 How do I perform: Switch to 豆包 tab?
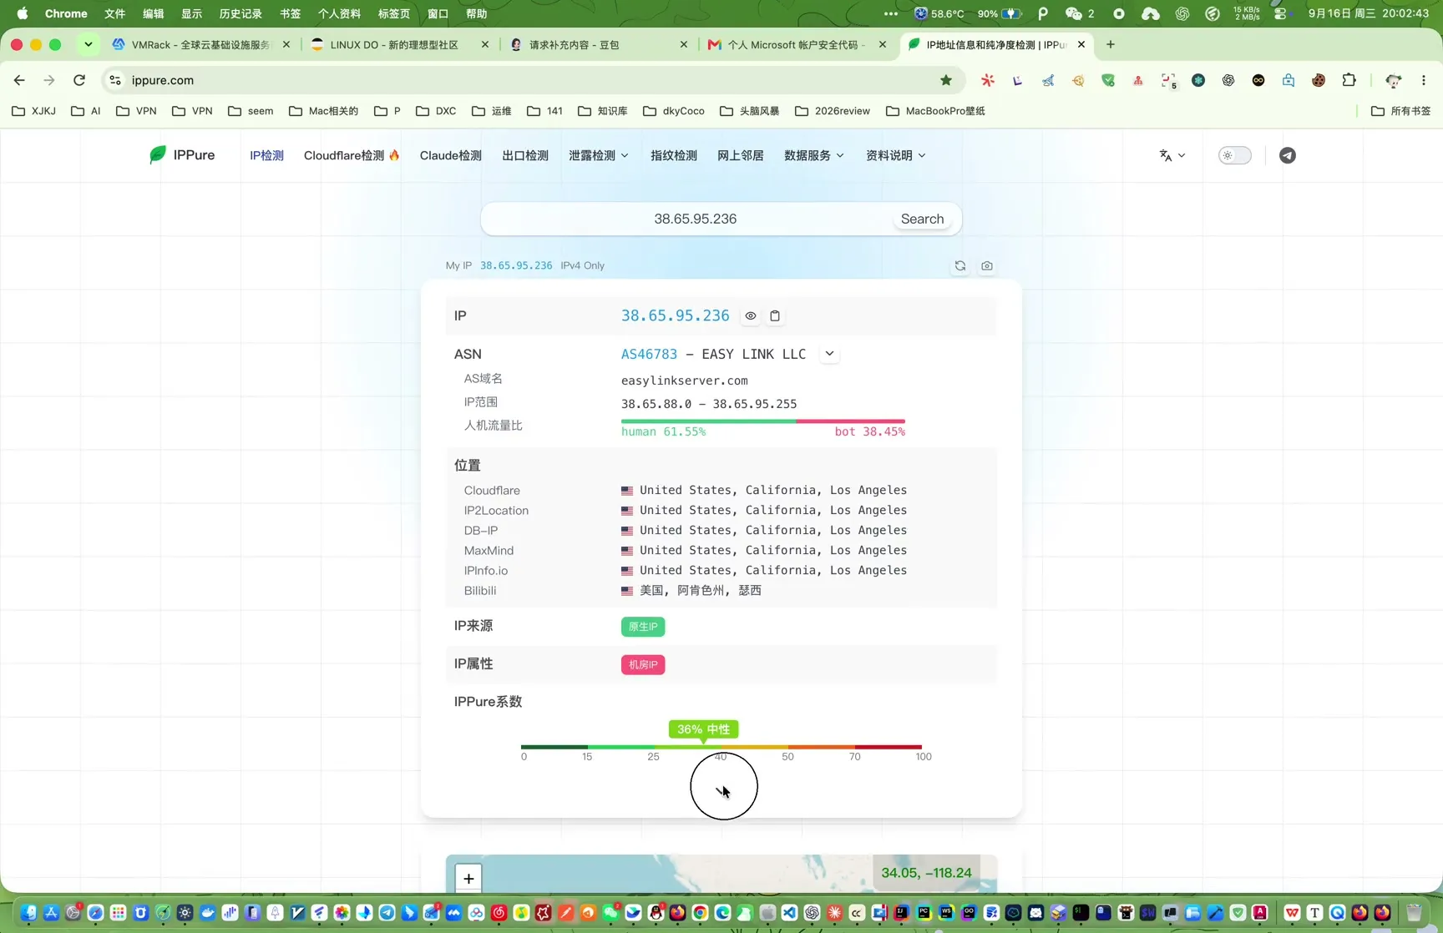pos(598,44)
